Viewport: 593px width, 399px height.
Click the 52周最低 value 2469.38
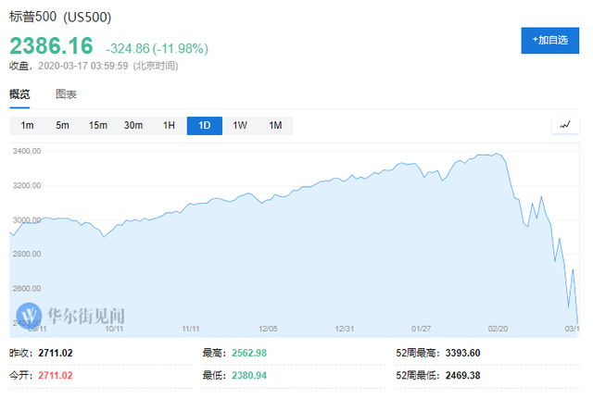click(463, 376)
